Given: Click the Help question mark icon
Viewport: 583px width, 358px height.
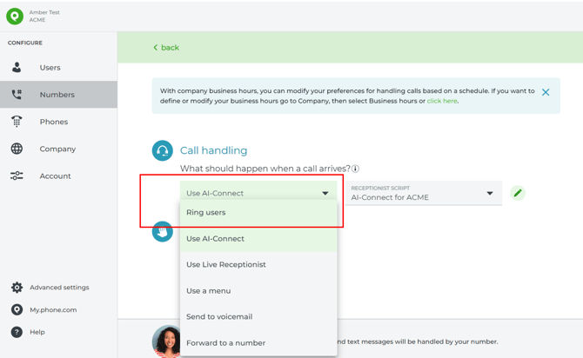Looking at the screenshot, I should coord(17,332).
